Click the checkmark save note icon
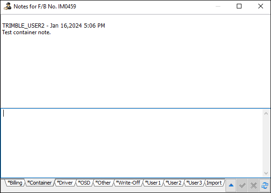 [x=242, y=186]
